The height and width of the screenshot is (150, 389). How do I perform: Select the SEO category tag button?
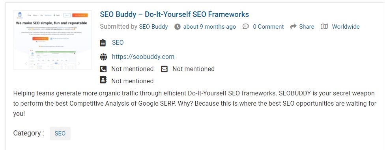click(60, 134)
